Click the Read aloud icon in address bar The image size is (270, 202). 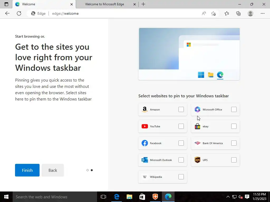point(204,13)
